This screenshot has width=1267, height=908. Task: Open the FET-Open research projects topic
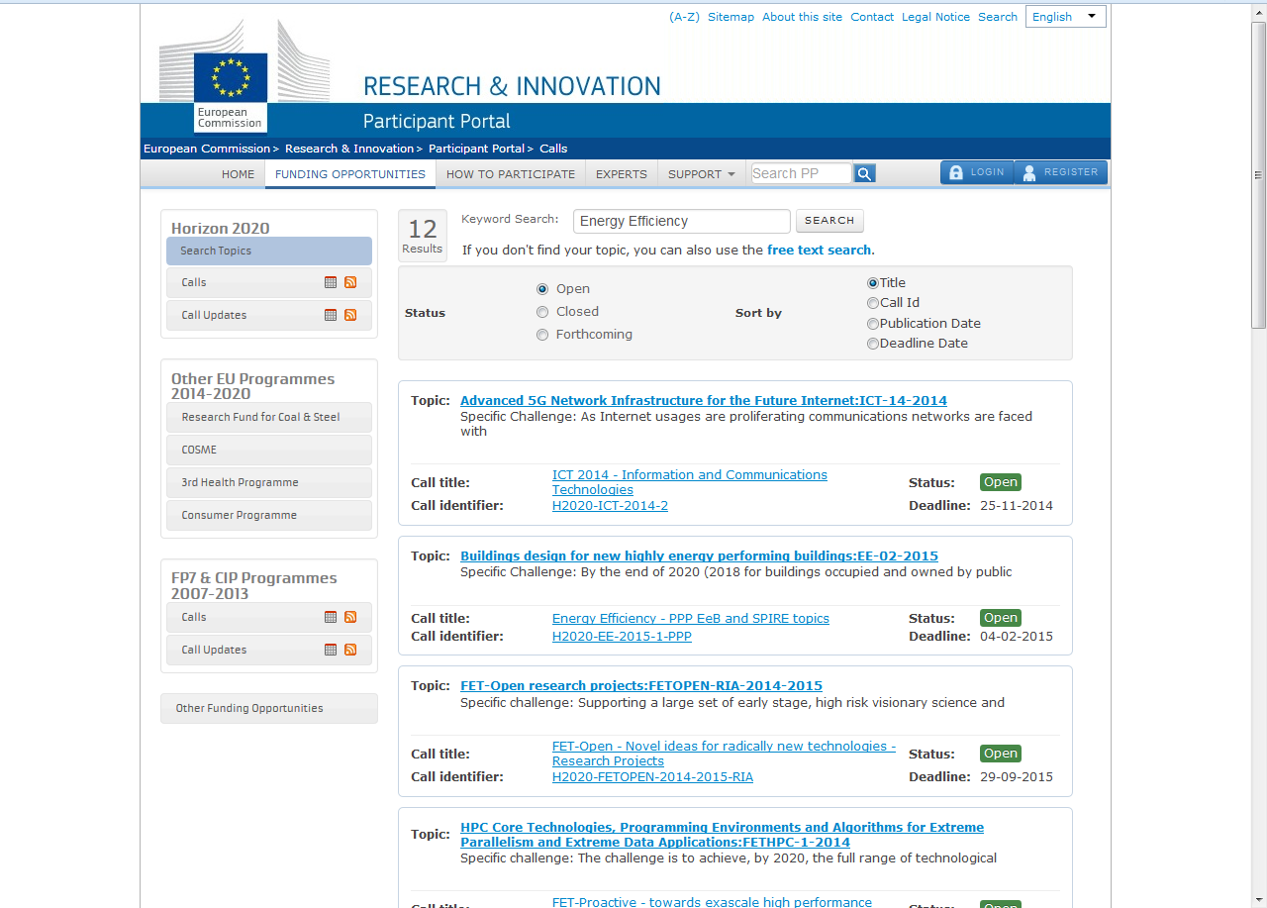641,686
